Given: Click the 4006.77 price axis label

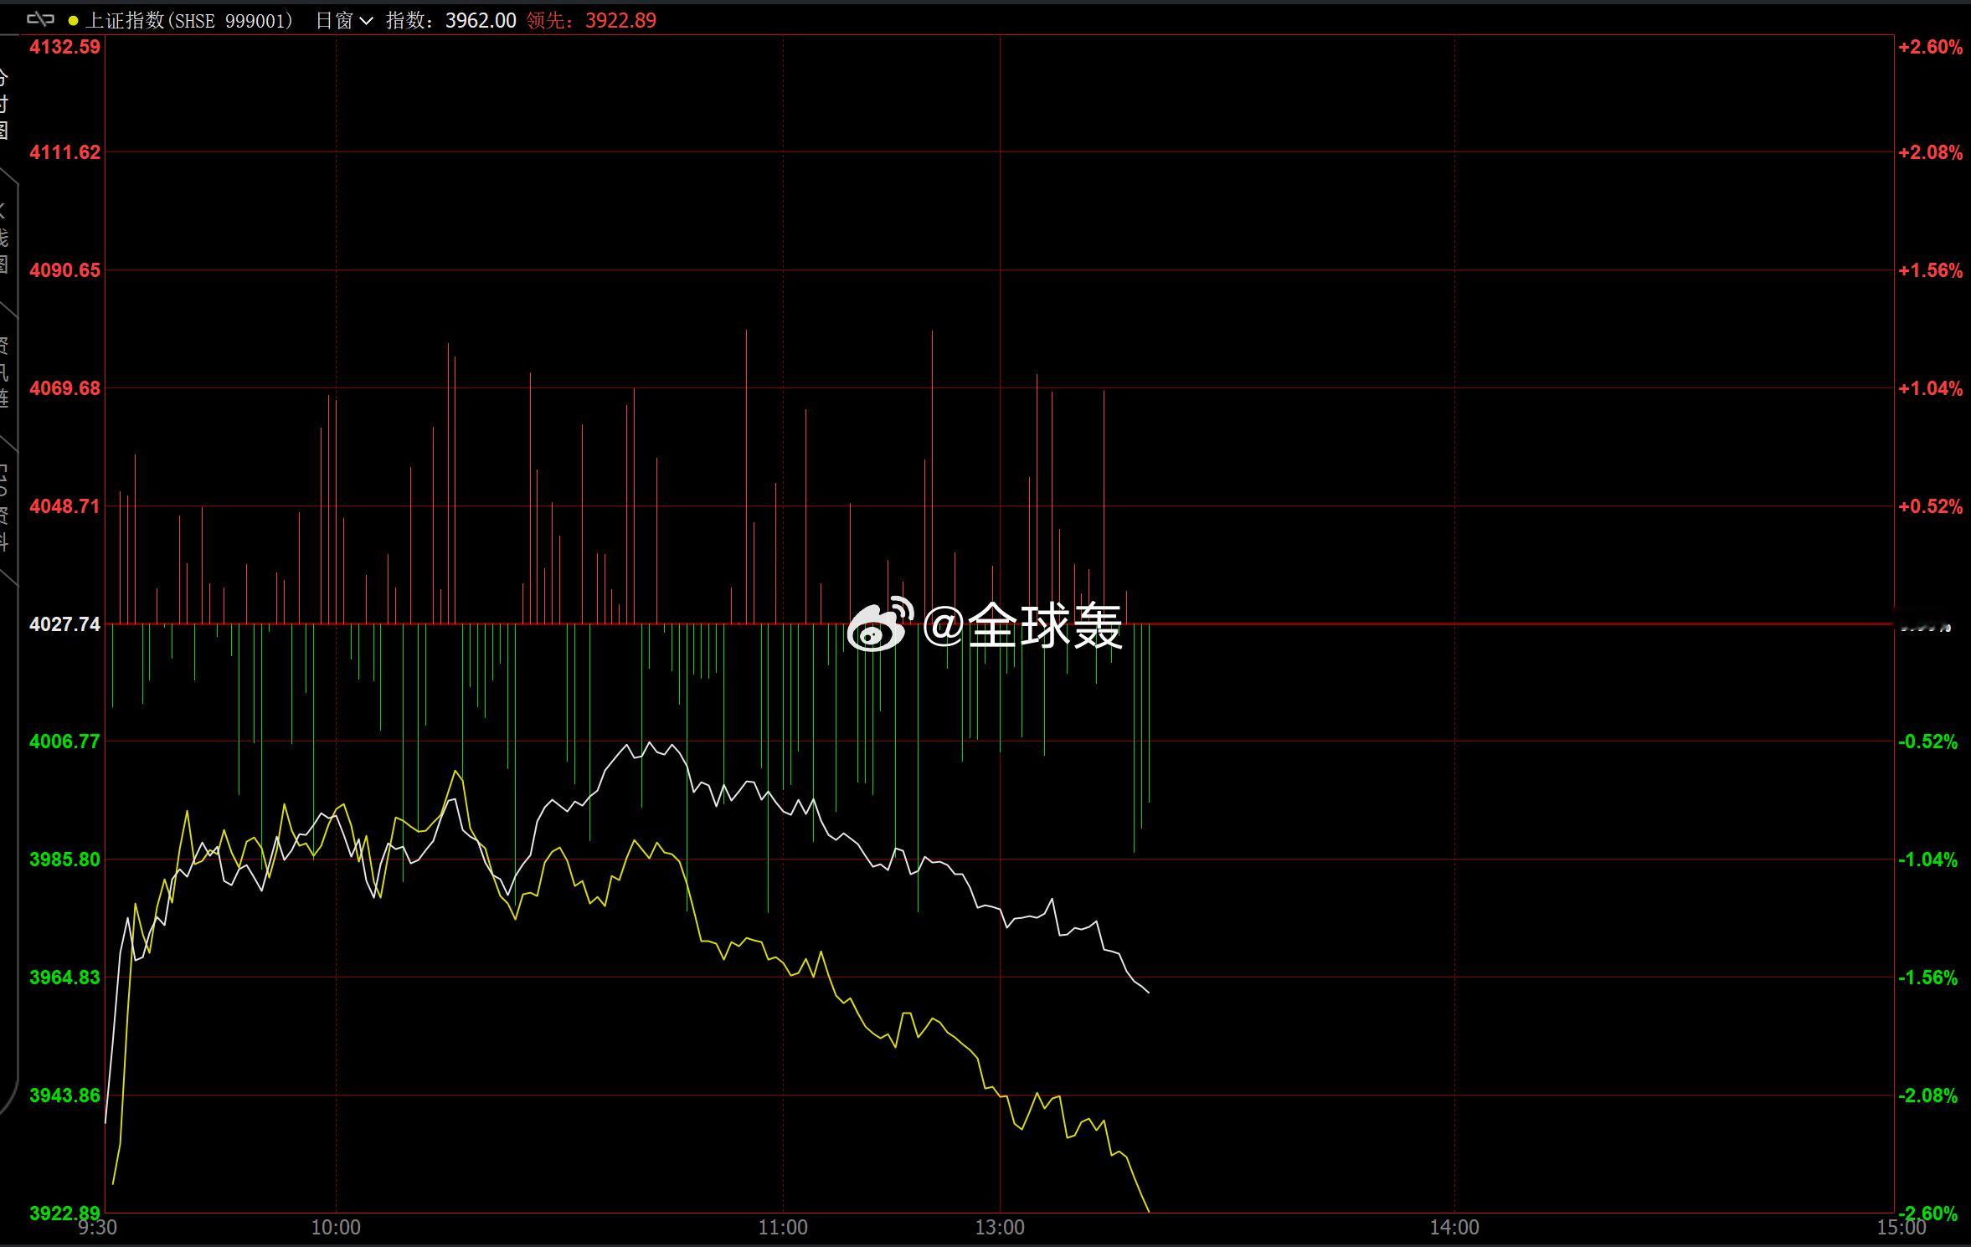Looking at the screenshot, I should pos(64,742).
